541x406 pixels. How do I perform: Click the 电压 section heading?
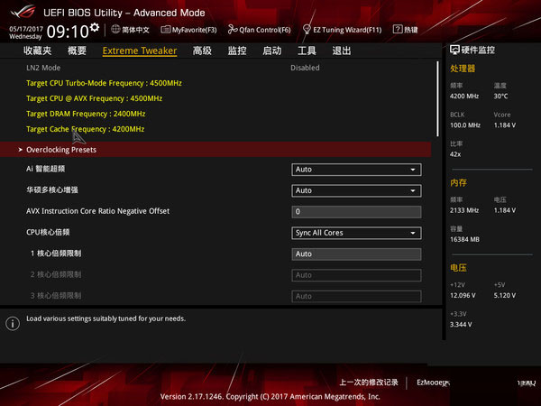coord(458,268)
